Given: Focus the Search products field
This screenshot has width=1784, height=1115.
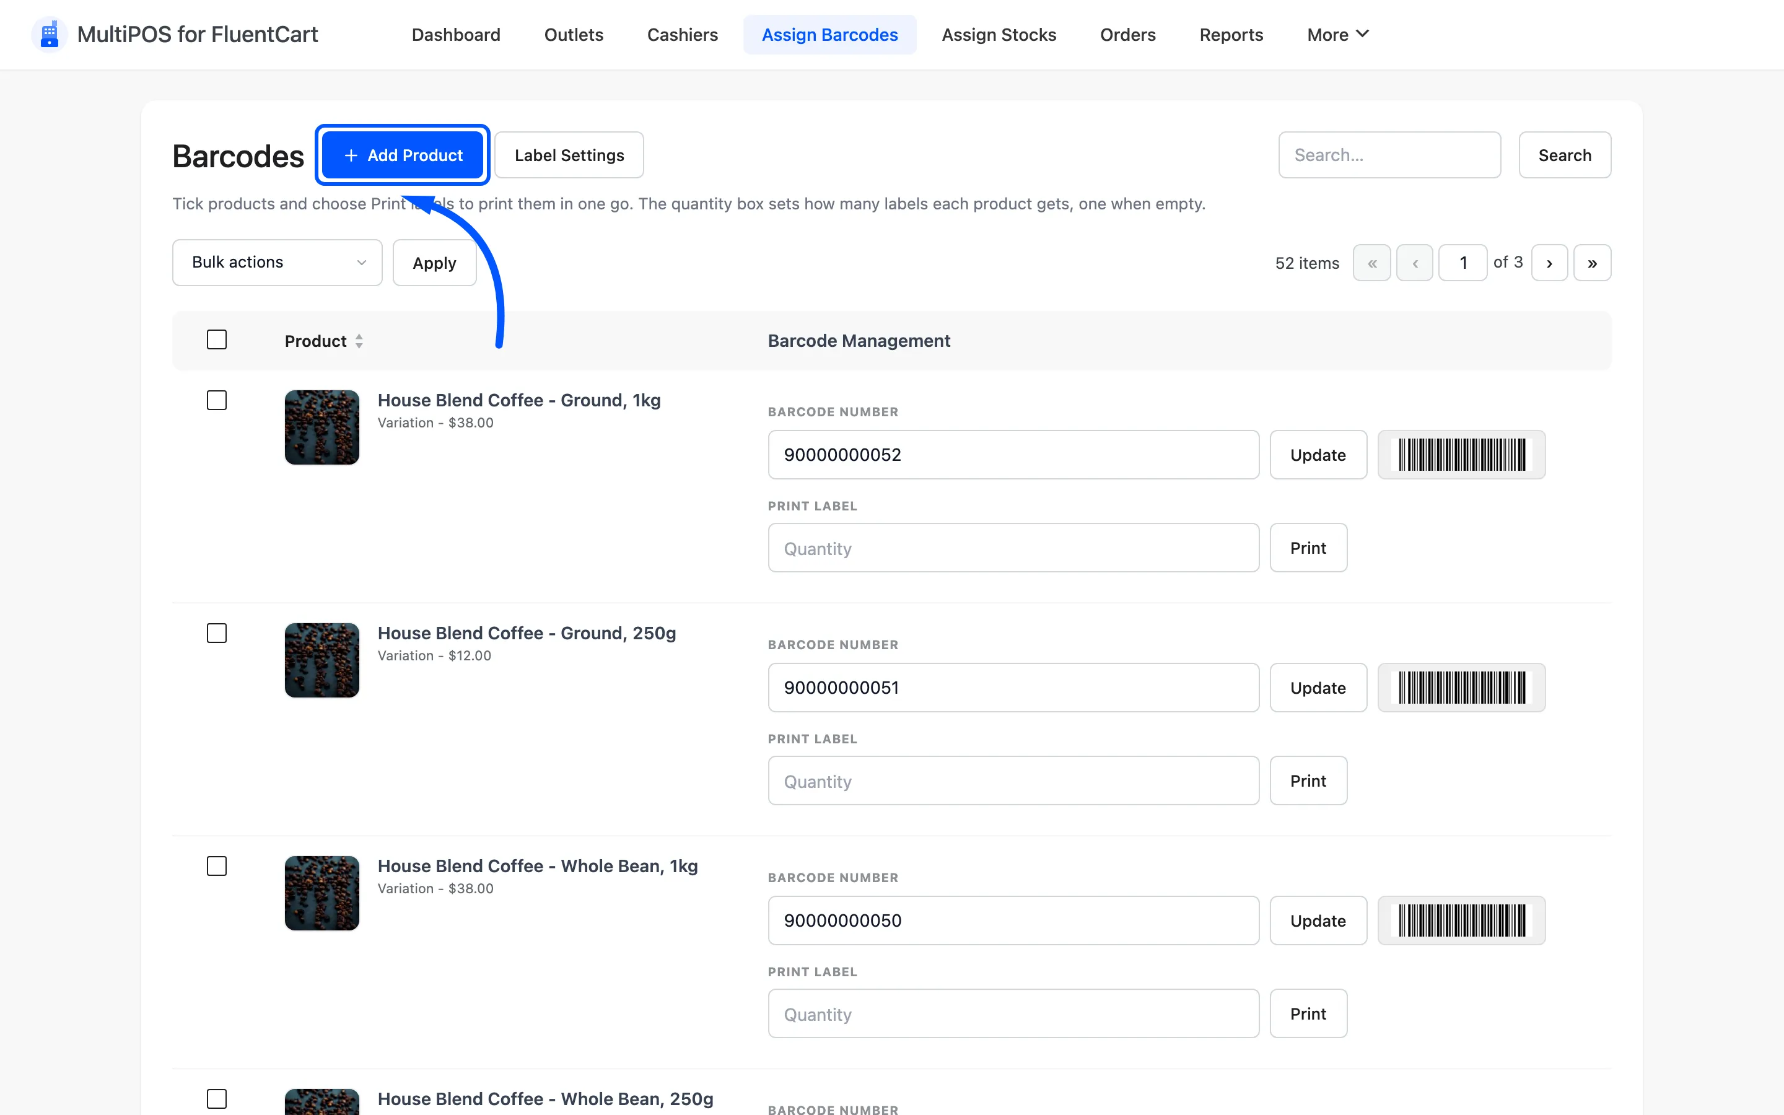Looking at the screenshot, I should point(1389,155).
